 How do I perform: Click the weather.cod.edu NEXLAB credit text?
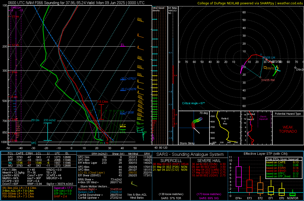250,3
